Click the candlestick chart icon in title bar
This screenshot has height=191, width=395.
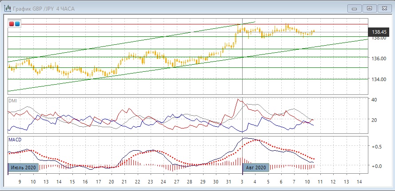click(6, 8)
